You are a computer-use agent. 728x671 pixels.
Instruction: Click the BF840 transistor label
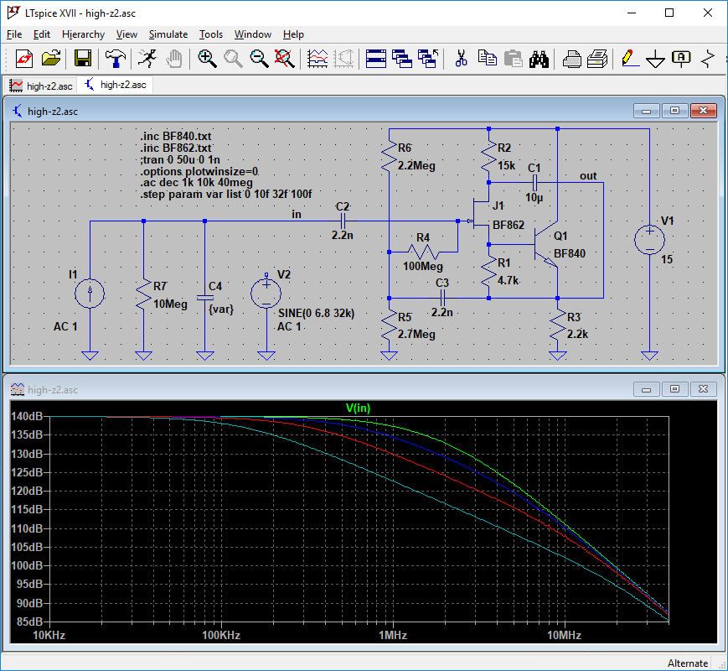pyautogui.click(x=570, y=253)
